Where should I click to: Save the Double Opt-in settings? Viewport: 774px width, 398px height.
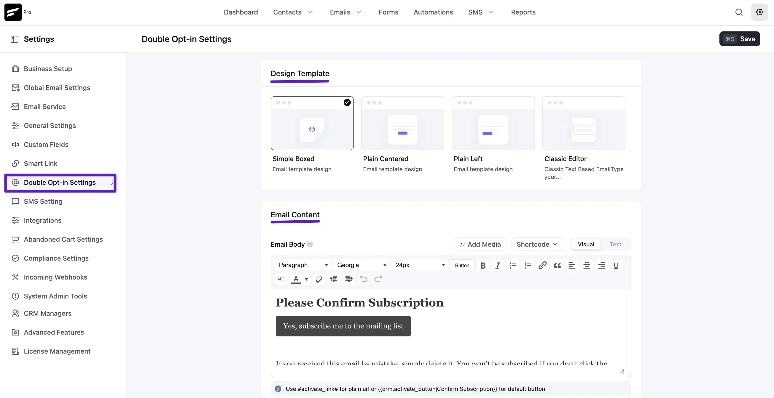tap(739, 39)
